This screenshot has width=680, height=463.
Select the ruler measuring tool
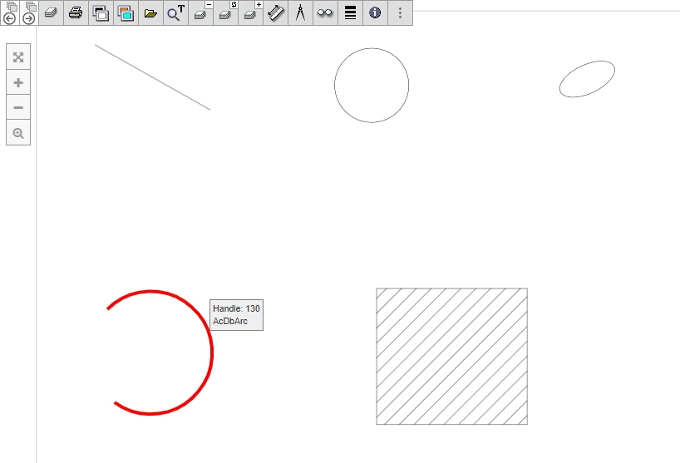tap(275, 12)
